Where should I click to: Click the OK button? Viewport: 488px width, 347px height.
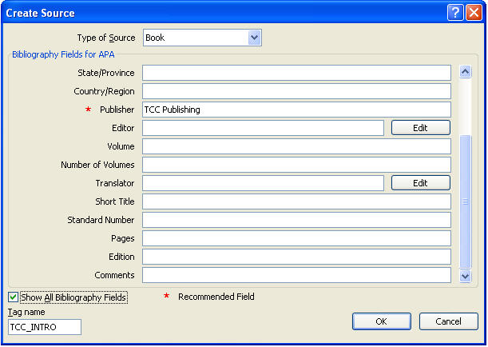pos(382,321)
